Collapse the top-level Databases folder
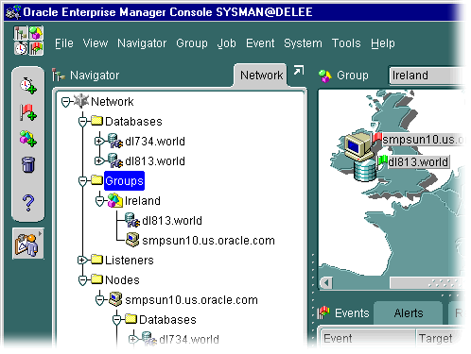471x354 pixels. [x=82, y=122]
